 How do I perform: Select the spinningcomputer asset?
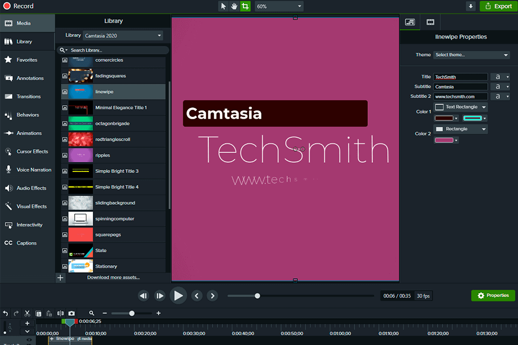113,218
